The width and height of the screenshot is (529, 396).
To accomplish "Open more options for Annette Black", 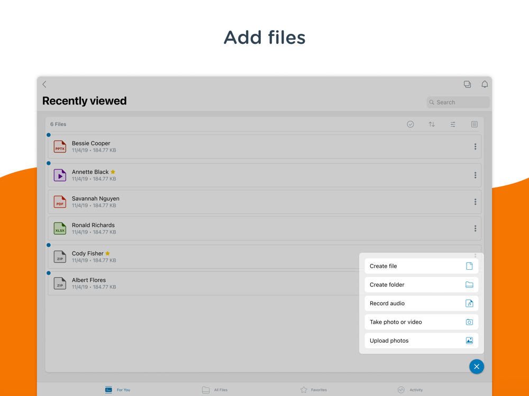I will coord(475,175).
